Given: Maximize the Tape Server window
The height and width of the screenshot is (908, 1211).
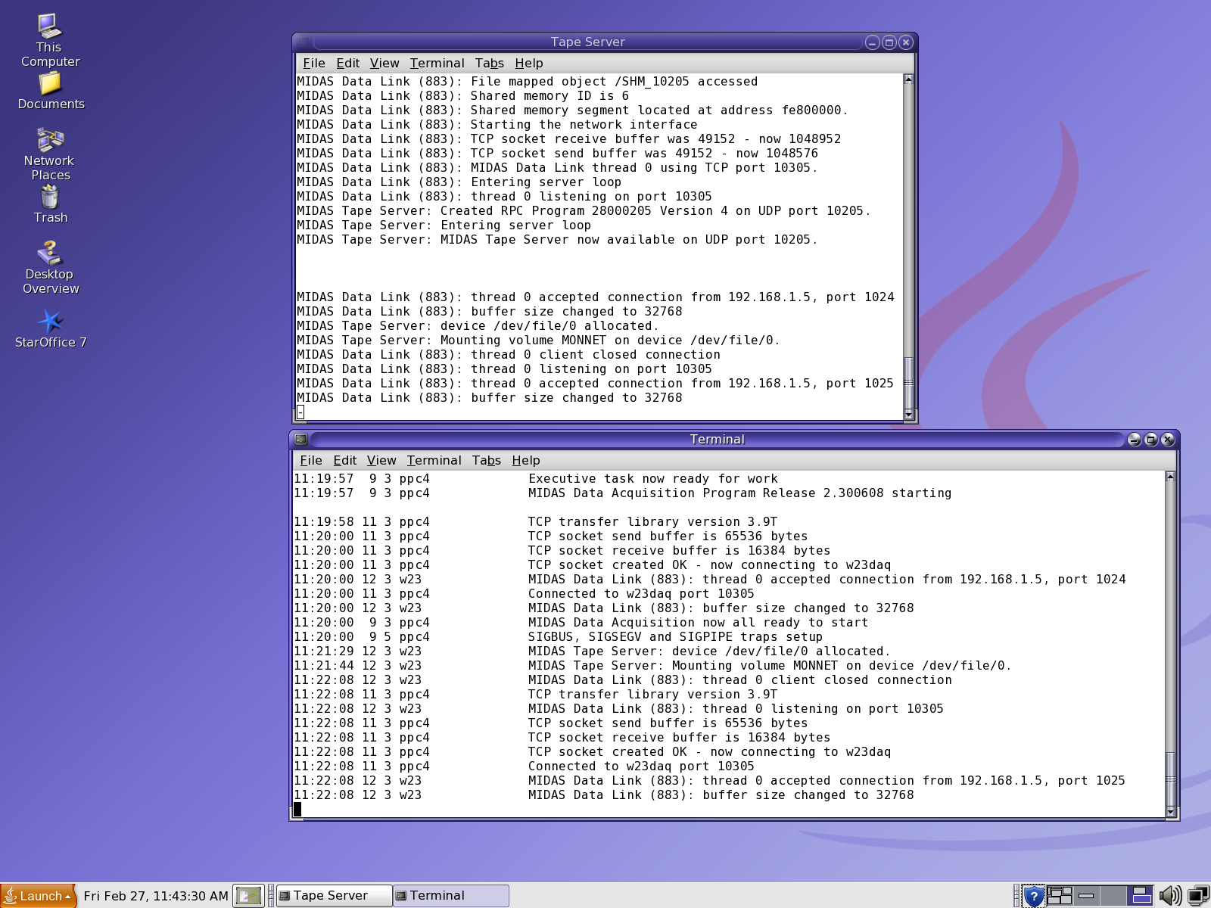Looking at the screenshot, I should [889, 42].
